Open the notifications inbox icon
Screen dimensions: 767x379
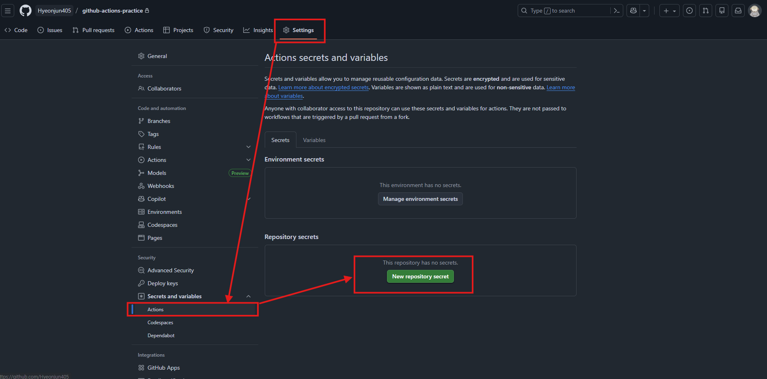(738, 11)
